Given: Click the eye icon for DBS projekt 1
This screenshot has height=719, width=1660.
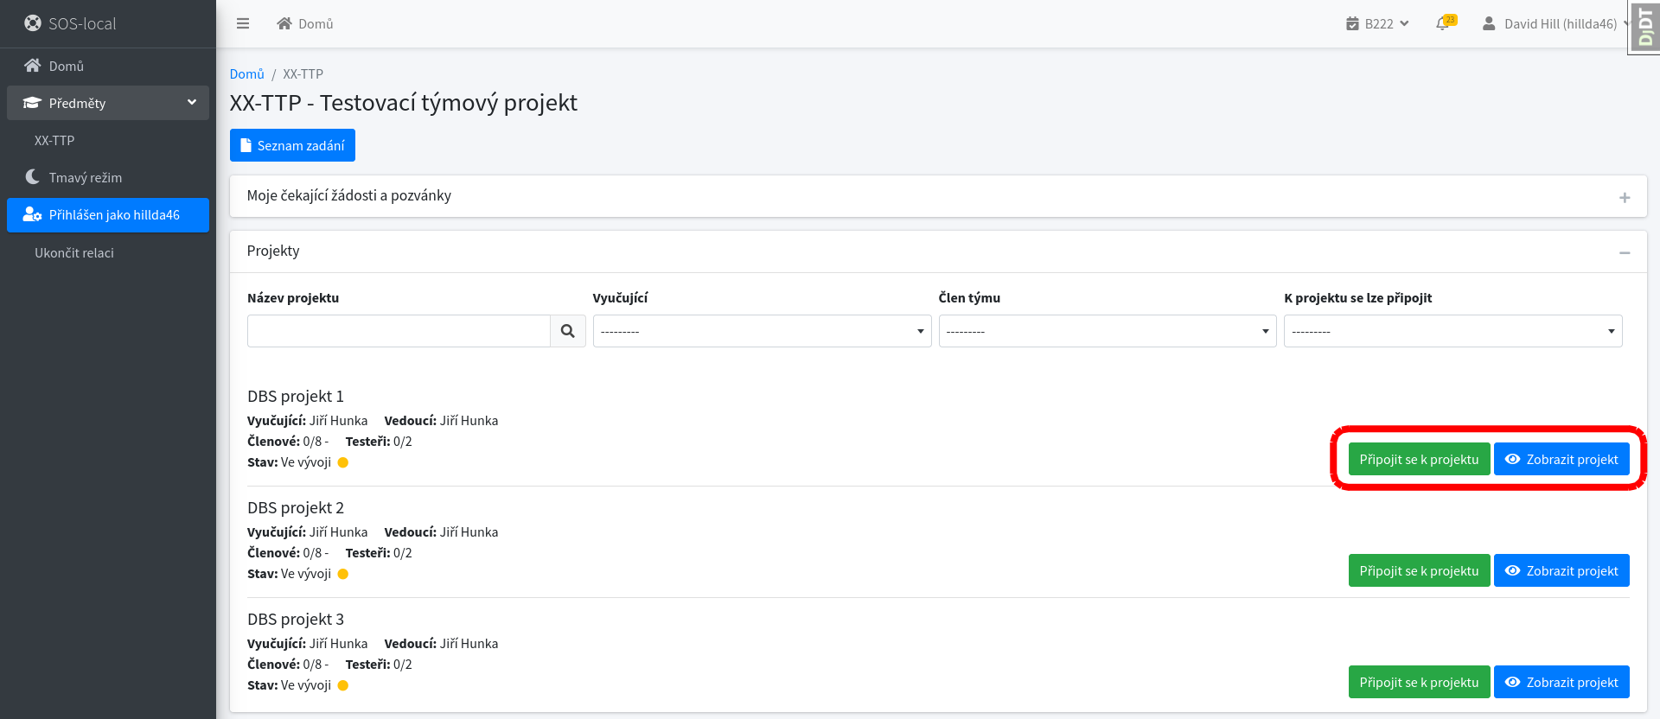Looking at the screenshot, I should pyautogui.click(x=1513, y=459).
